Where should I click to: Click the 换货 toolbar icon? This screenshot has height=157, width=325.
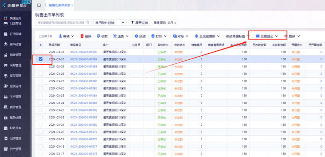[136, 36]
